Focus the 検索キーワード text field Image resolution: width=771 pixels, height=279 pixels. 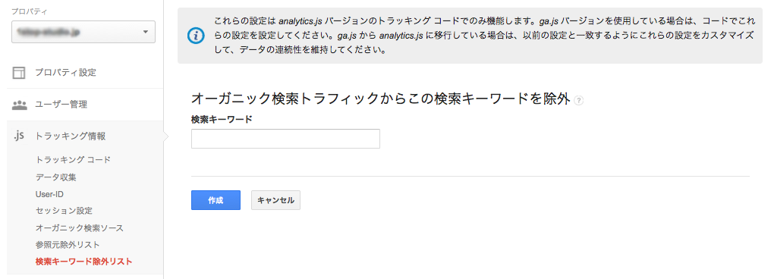[285, 139]
